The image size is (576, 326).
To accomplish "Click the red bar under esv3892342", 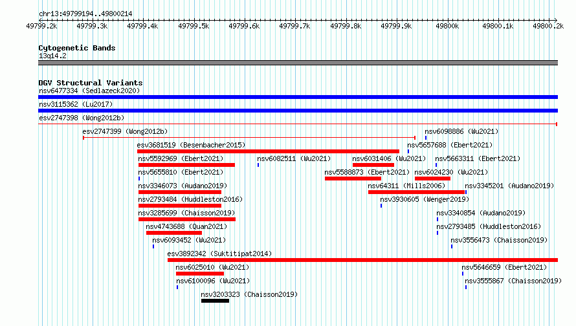I will click(x=362, y=260).
